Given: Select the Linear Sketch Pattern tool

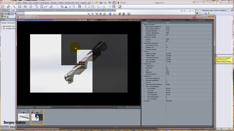Looking at the screenshot, I should coord(93,7).
